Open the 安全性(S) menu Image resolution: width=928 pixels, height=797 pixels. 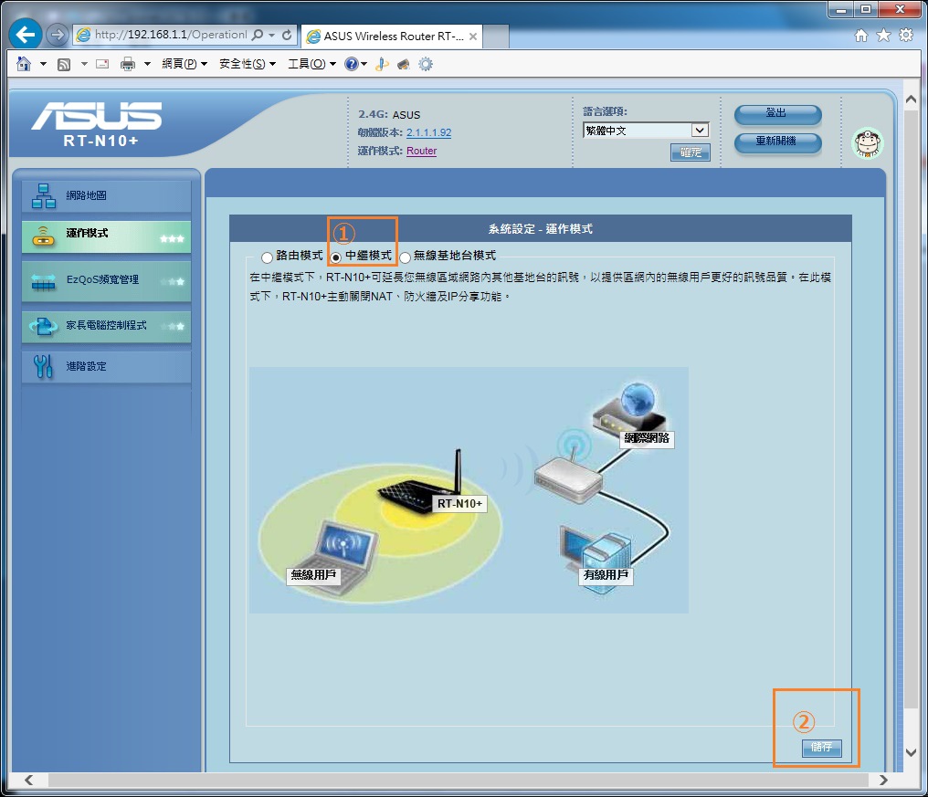coord(248,64)
